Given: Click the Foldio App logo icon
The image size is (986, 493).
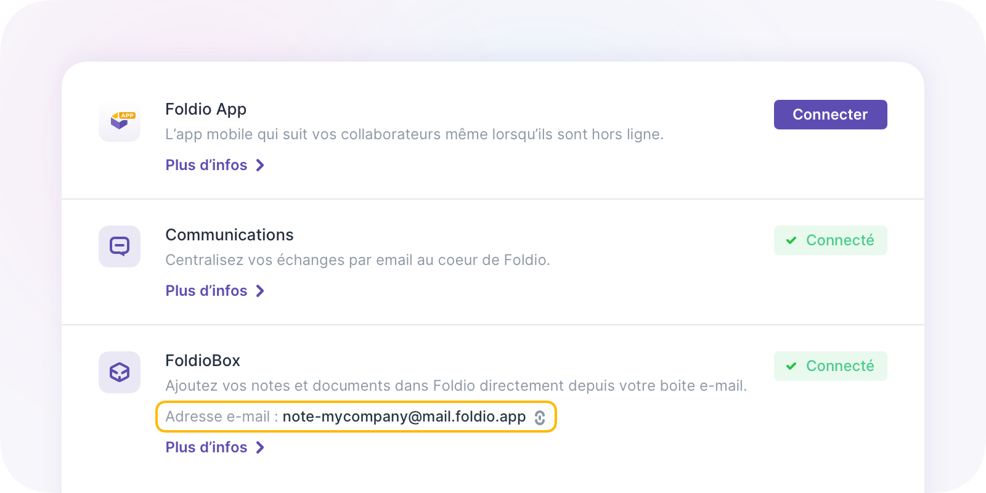Looking at the screenshot, I should [120, 121].
